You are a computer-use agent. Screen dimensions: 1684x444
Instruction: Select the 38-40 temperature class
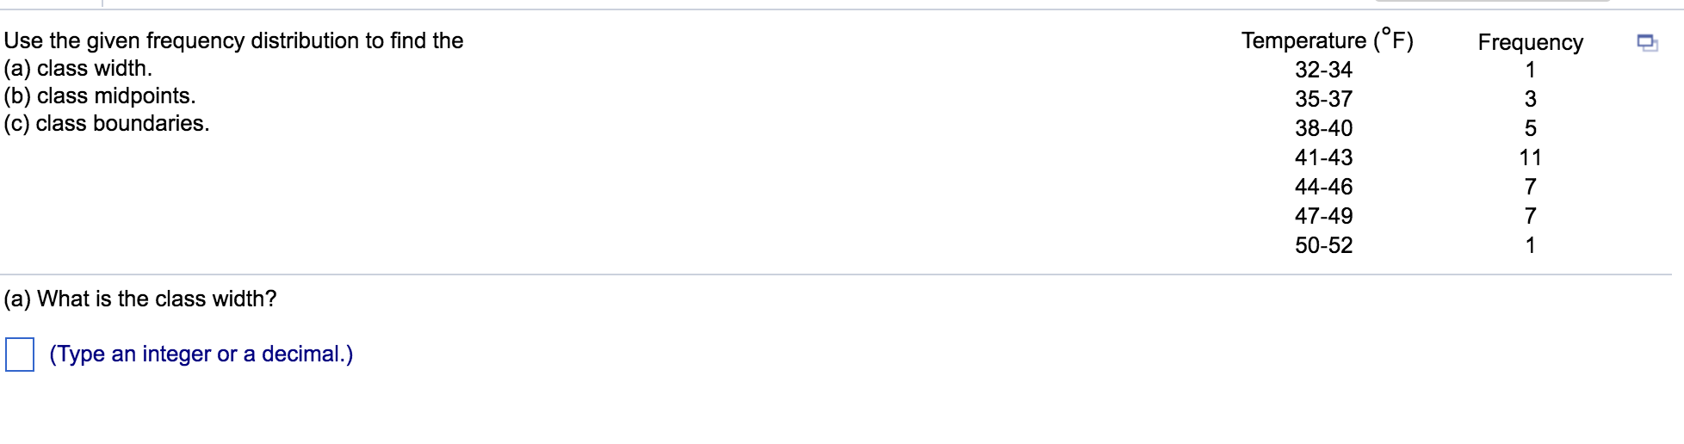pos(1323,128)
